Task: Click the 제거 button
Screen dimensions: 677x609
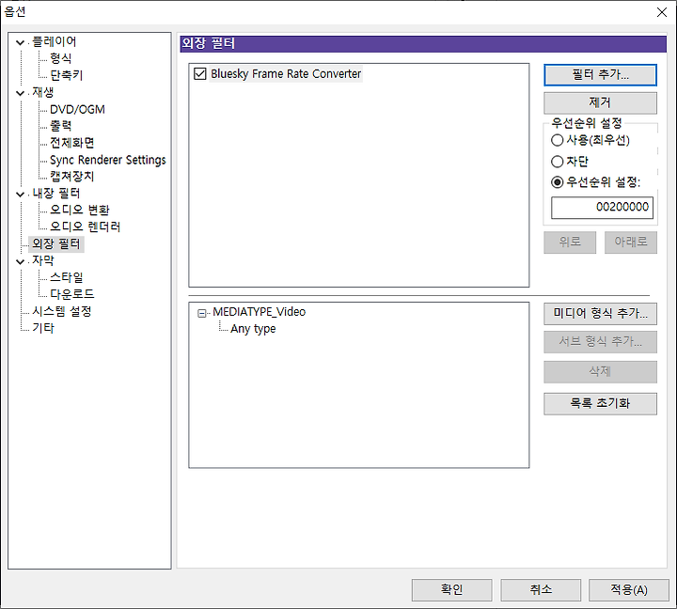Action: [600, 102]
